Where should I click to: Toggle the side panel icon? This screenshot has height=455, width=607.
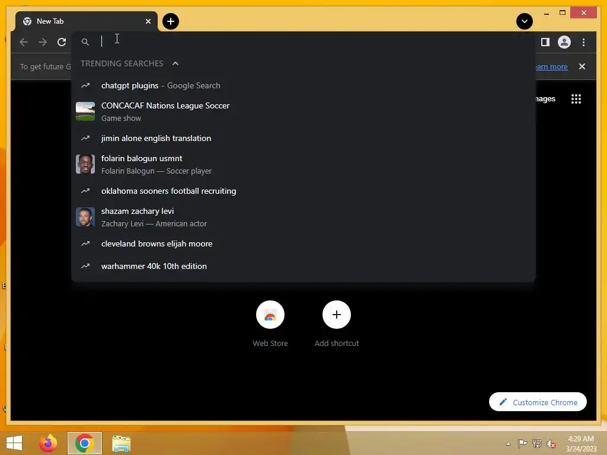coord(545,42)
